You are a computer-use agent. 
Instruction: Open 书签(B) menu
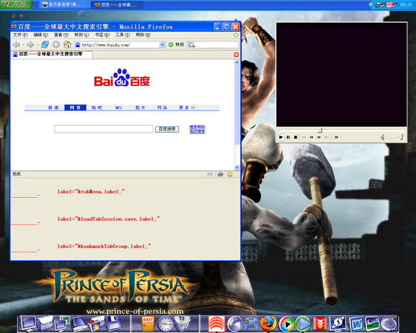pos(102,34)
